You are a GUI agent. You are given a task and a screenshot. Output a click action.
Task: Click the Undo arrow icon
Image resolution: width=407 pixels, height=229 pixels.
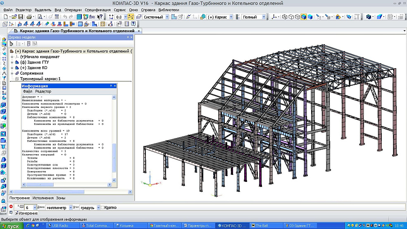tap(65, 17)
